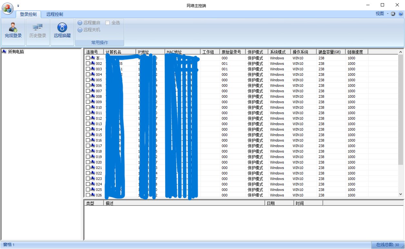Click the computer icon of row 014
405x249 pixels.
[x=93, y=129]
